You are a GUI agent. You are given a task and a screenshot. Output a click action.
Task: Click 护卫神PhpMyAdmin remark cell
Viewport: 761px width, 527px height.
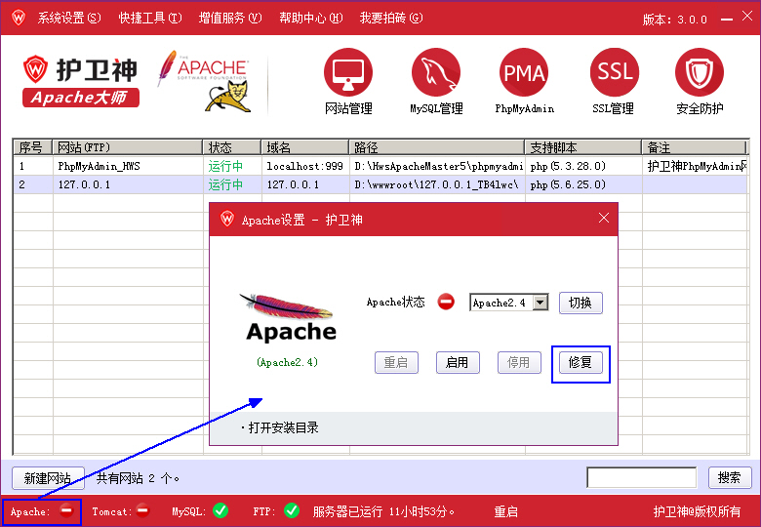[697, 166]
